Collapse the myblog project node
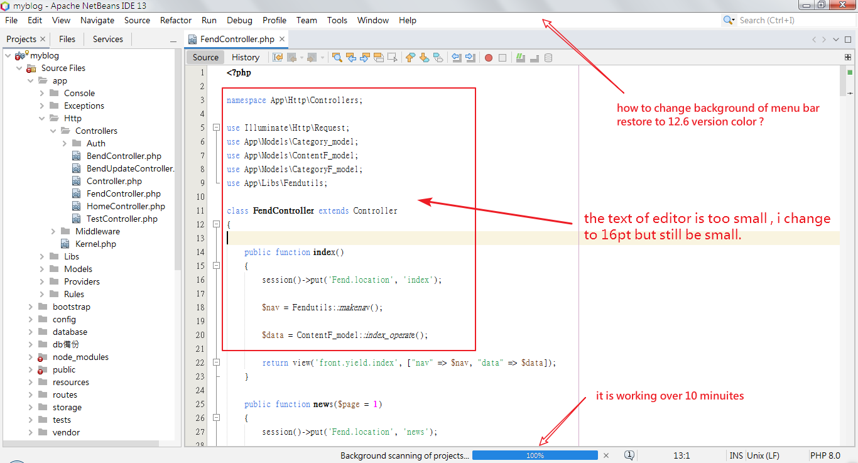858x463 pixels. click(x=8, y=55)
